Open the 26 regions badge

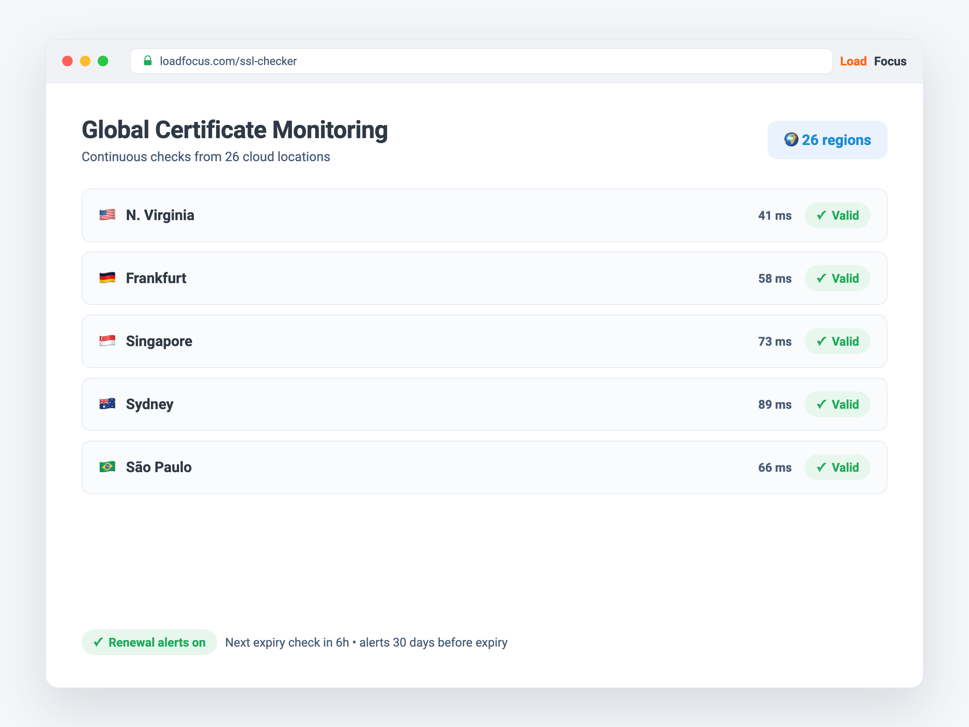pos(827,140)
